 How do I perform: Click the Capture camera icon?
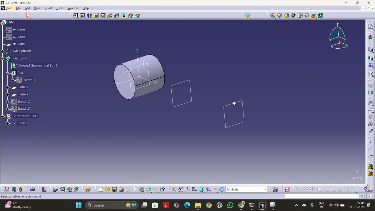32,189
